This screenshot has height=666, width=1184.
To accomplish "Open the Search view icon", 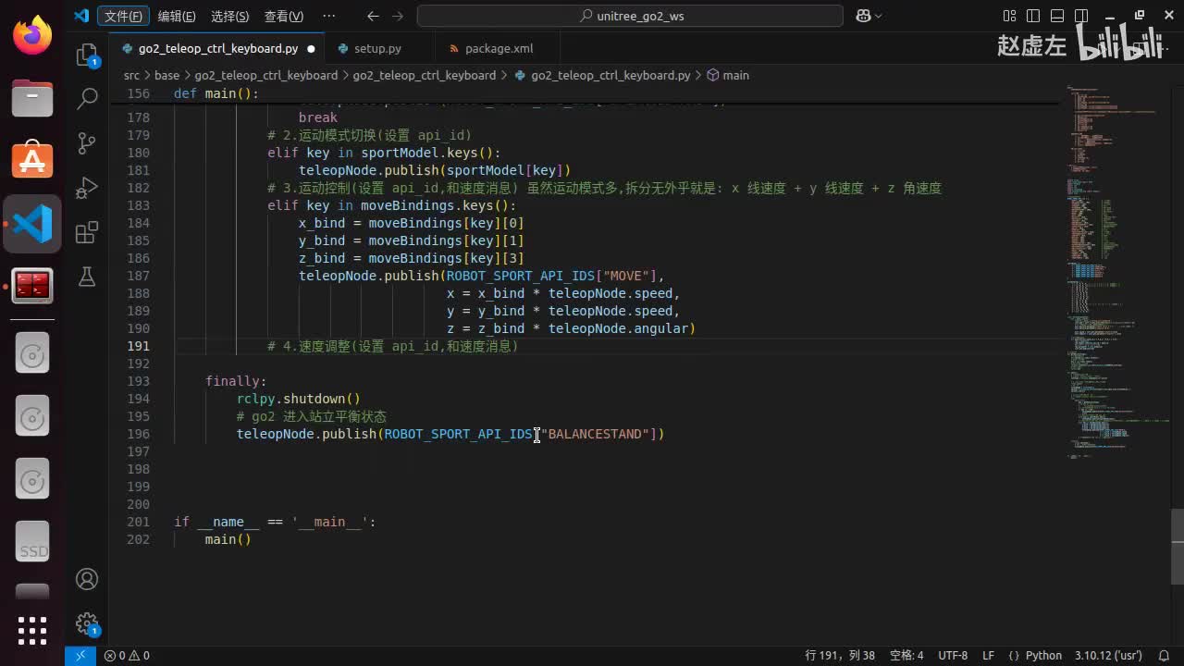I will [87, 98].
